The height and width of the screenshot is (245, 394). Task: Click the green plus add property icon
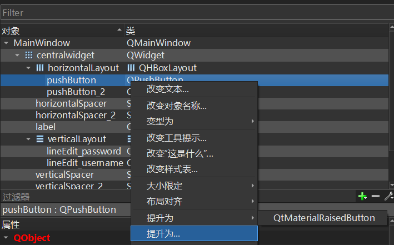[x=362, y=196]
